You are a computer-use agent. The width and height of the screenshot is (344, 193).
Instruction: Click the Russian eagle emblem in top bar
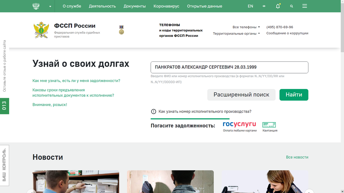[36, 6]
